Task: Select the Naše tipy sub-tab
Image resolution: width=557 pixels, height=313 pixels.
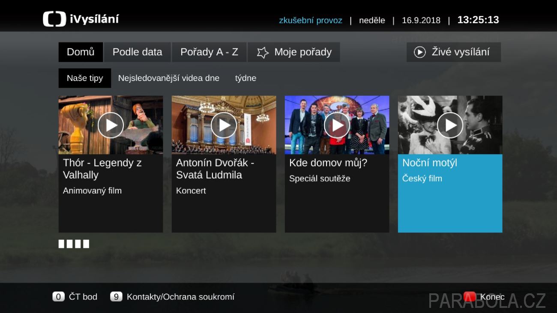Action: (x=85, y=78)
